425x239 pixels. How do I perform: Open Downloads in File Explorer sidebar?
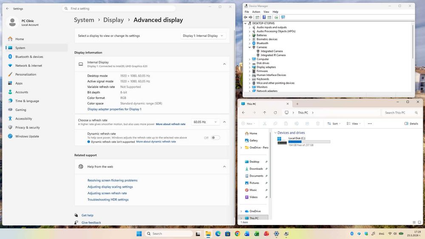256,169
